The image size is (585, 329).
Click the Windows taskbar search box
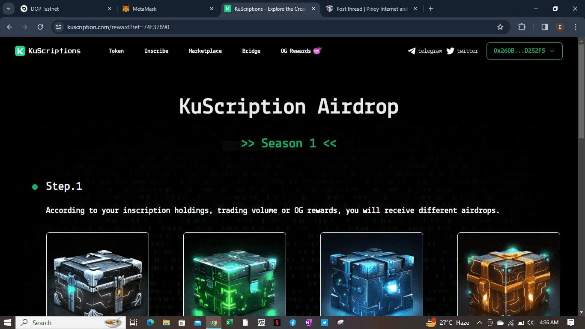point(71,323)
